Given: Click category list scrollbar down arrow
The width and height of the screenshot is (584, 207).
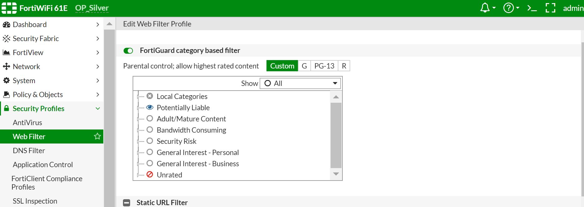Looking at the screenshot, I should [x=336, y=174].
